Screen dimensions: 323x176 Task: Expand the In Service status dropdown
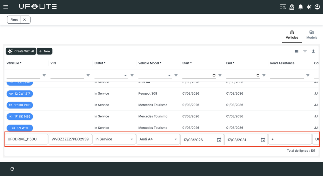click(x=132, y=139)
